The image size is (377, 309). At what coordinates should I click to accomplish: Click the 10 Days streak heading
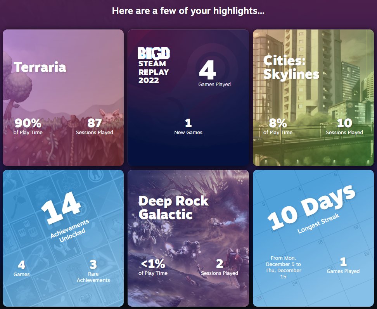[311, 208]
